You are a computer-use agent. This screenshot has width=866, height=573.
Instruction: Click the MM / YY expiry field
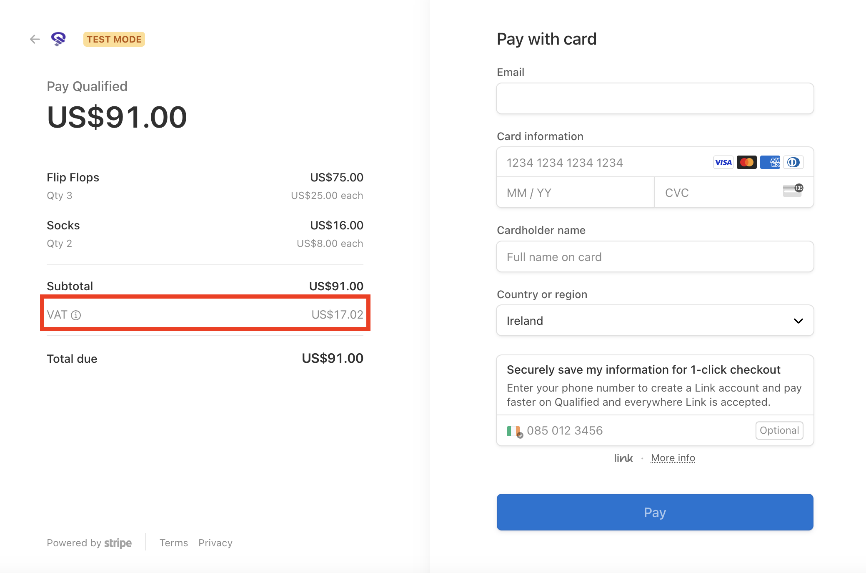576,193
